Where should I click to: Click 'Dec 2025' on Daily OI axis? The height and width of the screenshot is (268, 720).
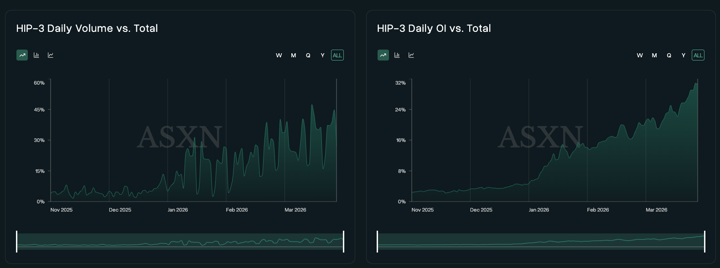tap(481, 210)
